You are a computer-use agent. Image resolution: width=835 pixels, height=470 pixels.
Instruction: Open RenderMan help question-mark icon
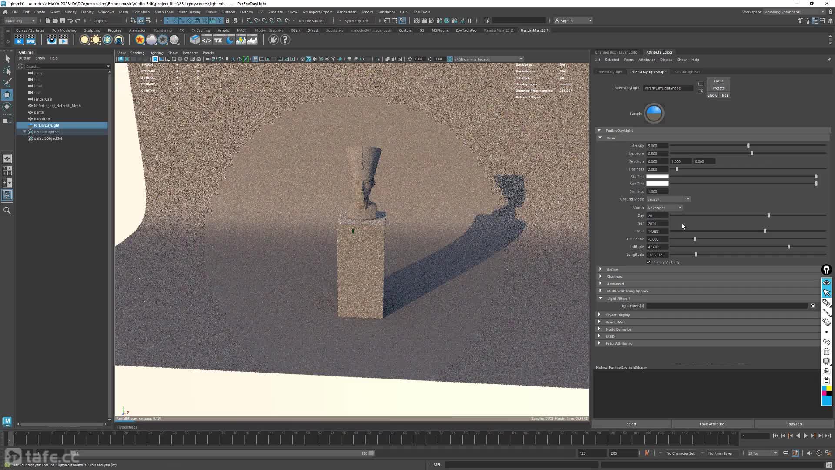pos(285,40)
